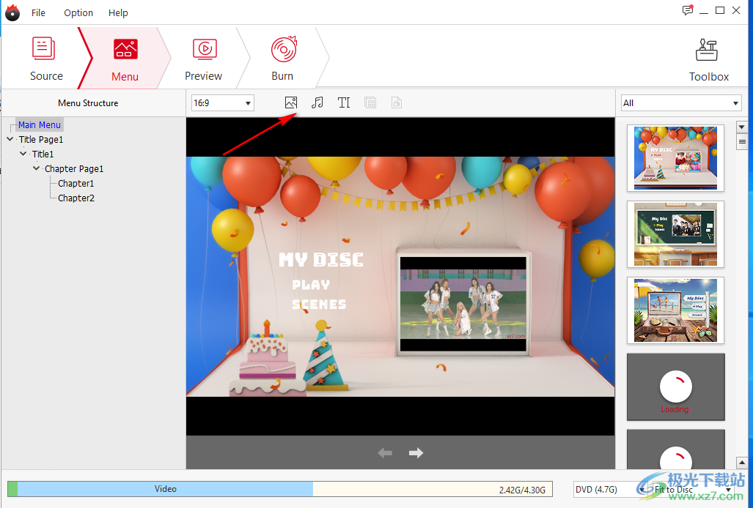The image size is (753, 508).
Task: Go to the next menu page arrow
Action: 416,453
